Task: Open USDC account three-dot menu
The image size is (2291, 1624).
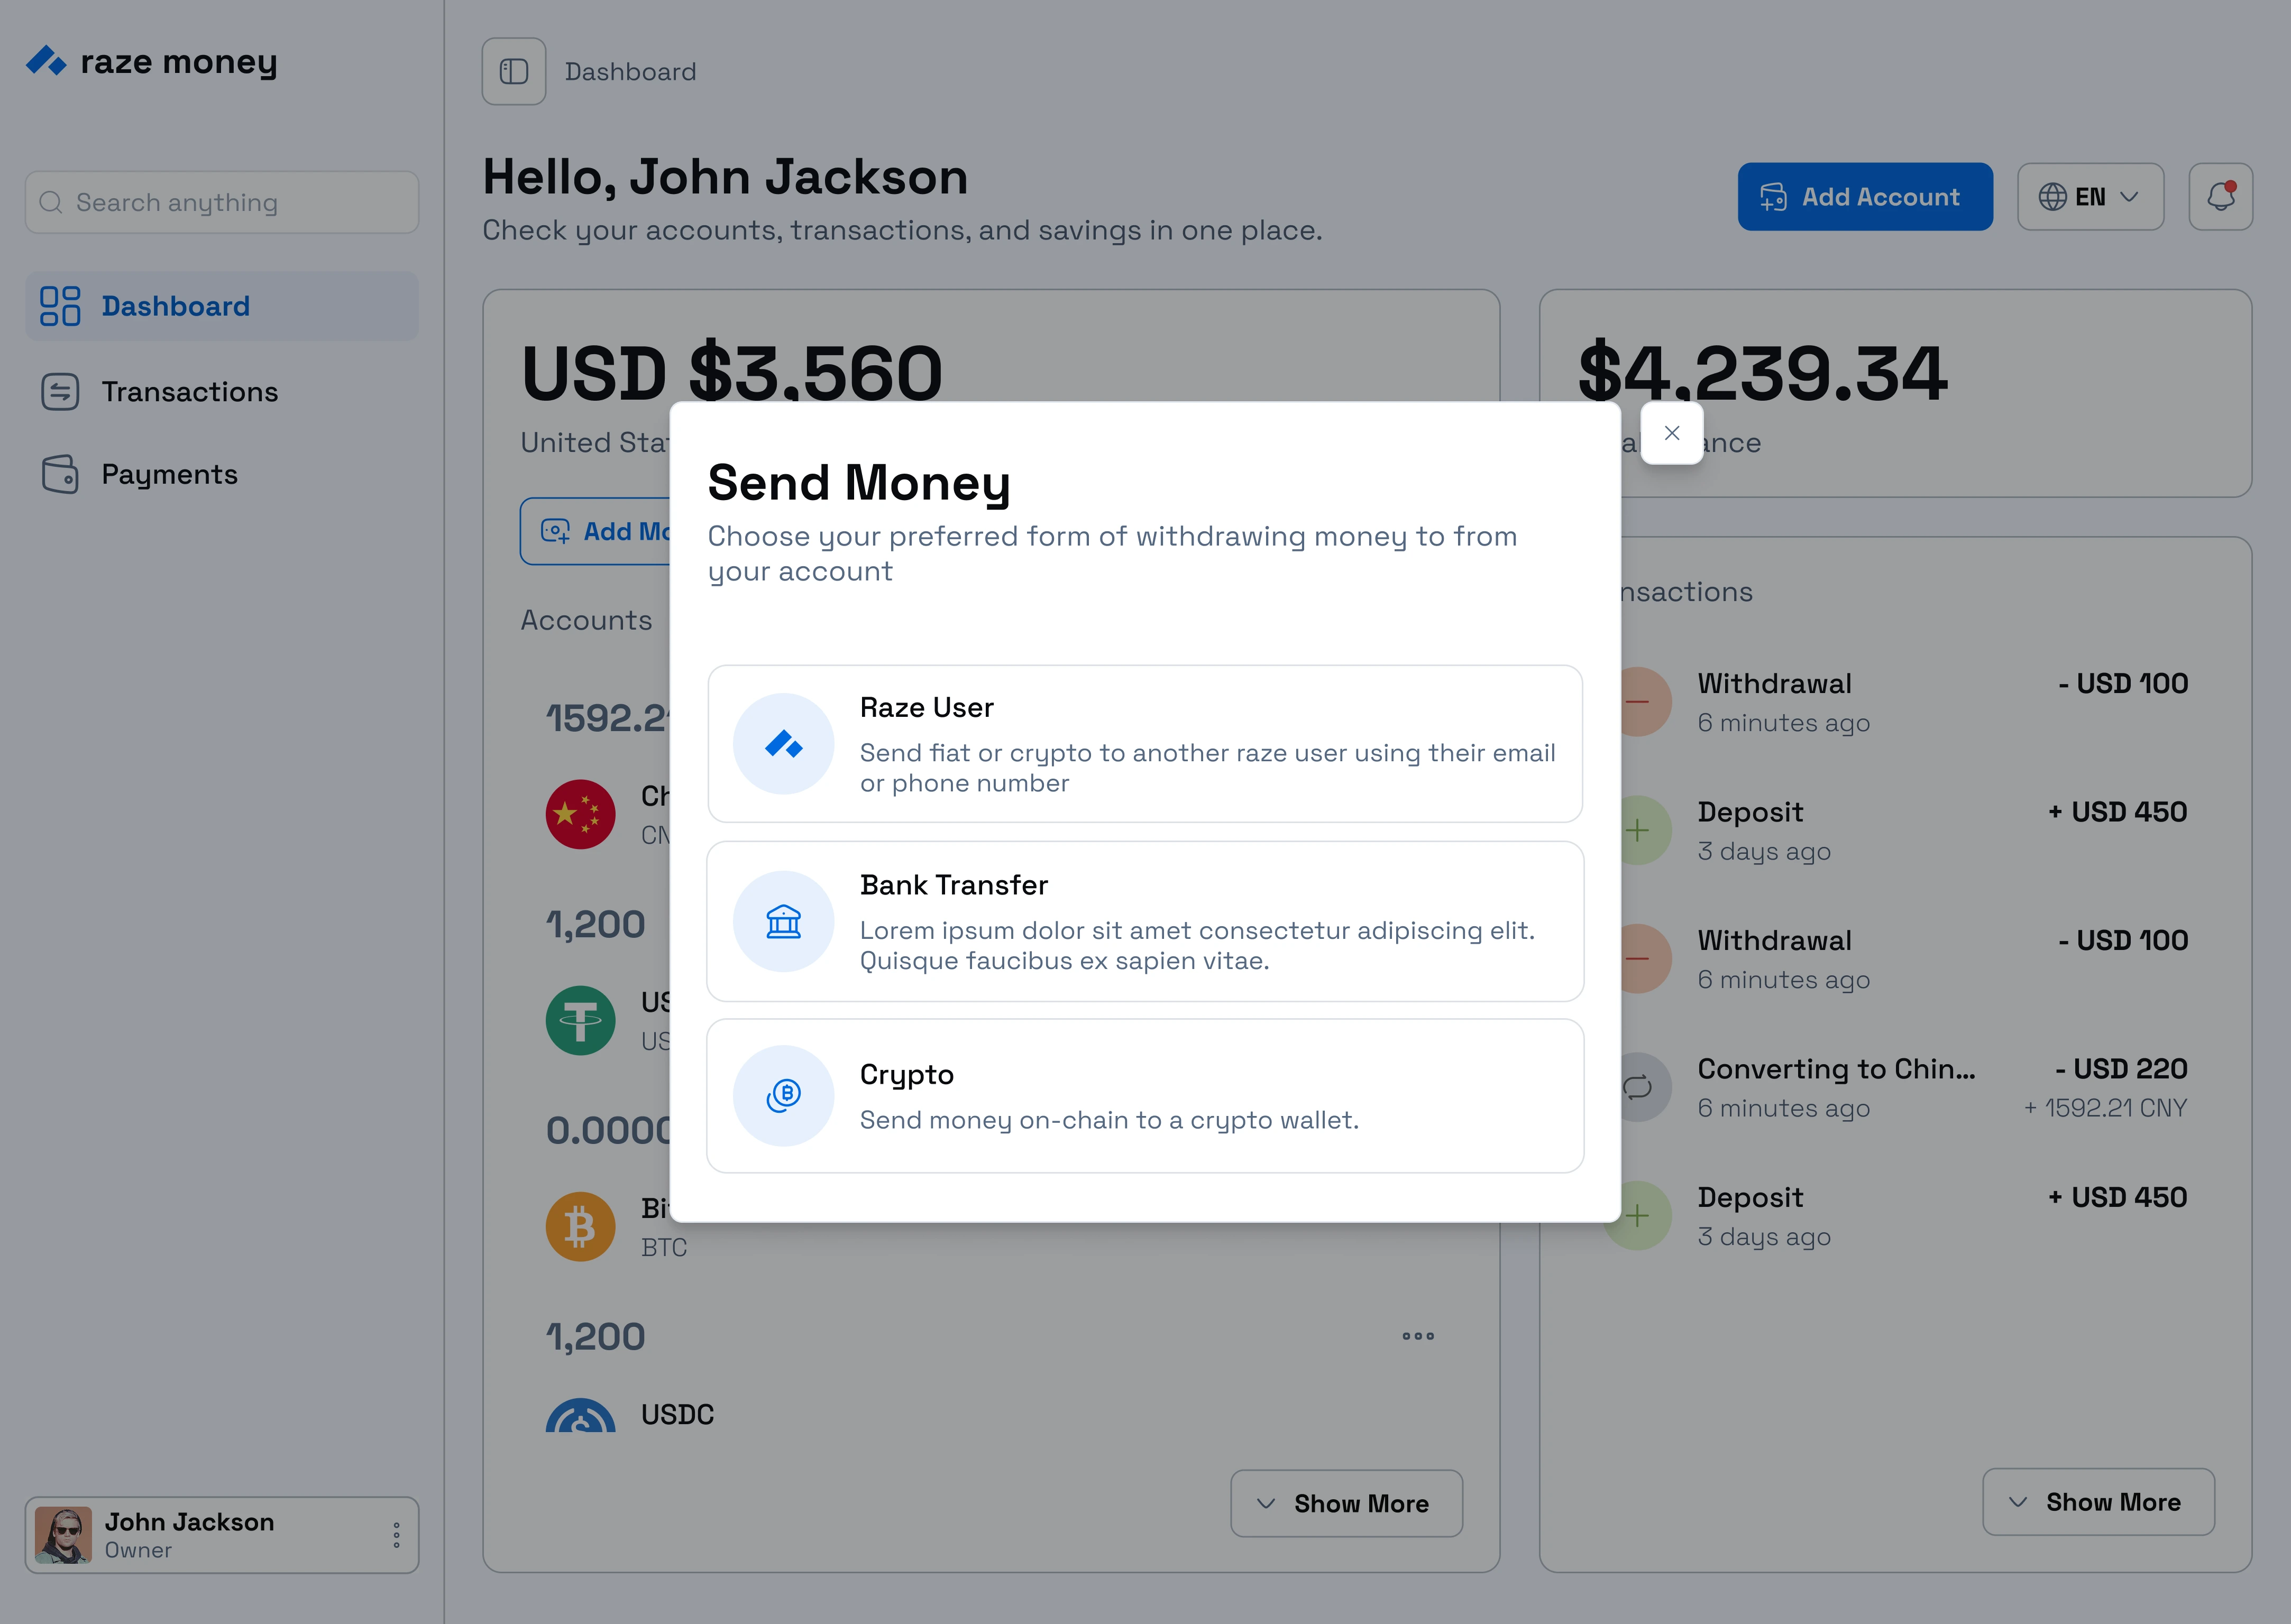Action: point(1418,1336)
